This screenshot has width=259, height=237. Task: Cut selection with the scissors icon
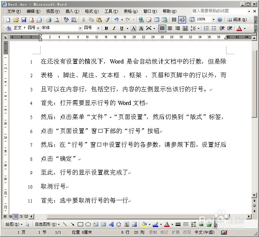tap(83, 20)
